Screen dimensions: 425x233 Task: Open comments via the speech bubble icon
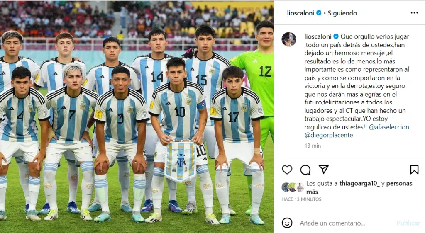coord(305,170)
